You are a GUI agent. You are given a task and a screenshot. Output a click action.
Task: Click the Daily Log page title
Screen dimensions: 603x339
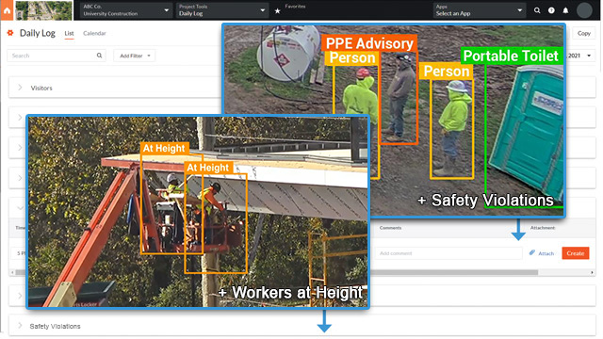[38, 34]
